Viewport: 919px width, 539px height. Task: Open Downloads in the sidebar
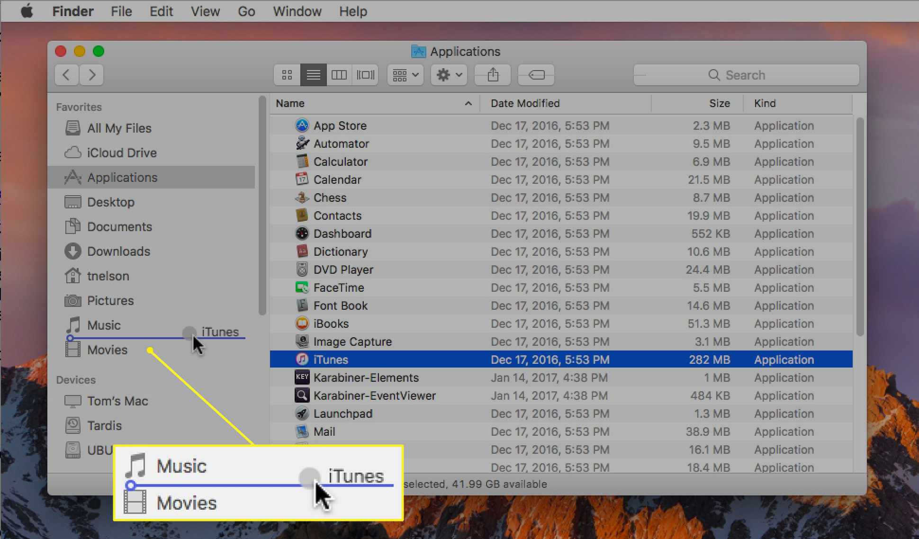pos(152,252)
